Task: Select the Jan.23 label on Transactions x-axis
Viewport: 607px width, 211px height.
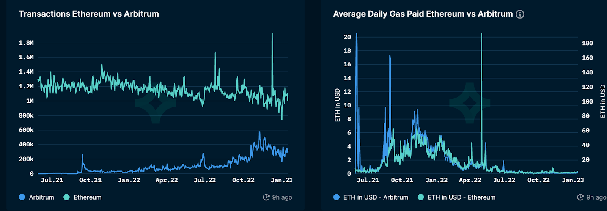Action: (281, 180)
